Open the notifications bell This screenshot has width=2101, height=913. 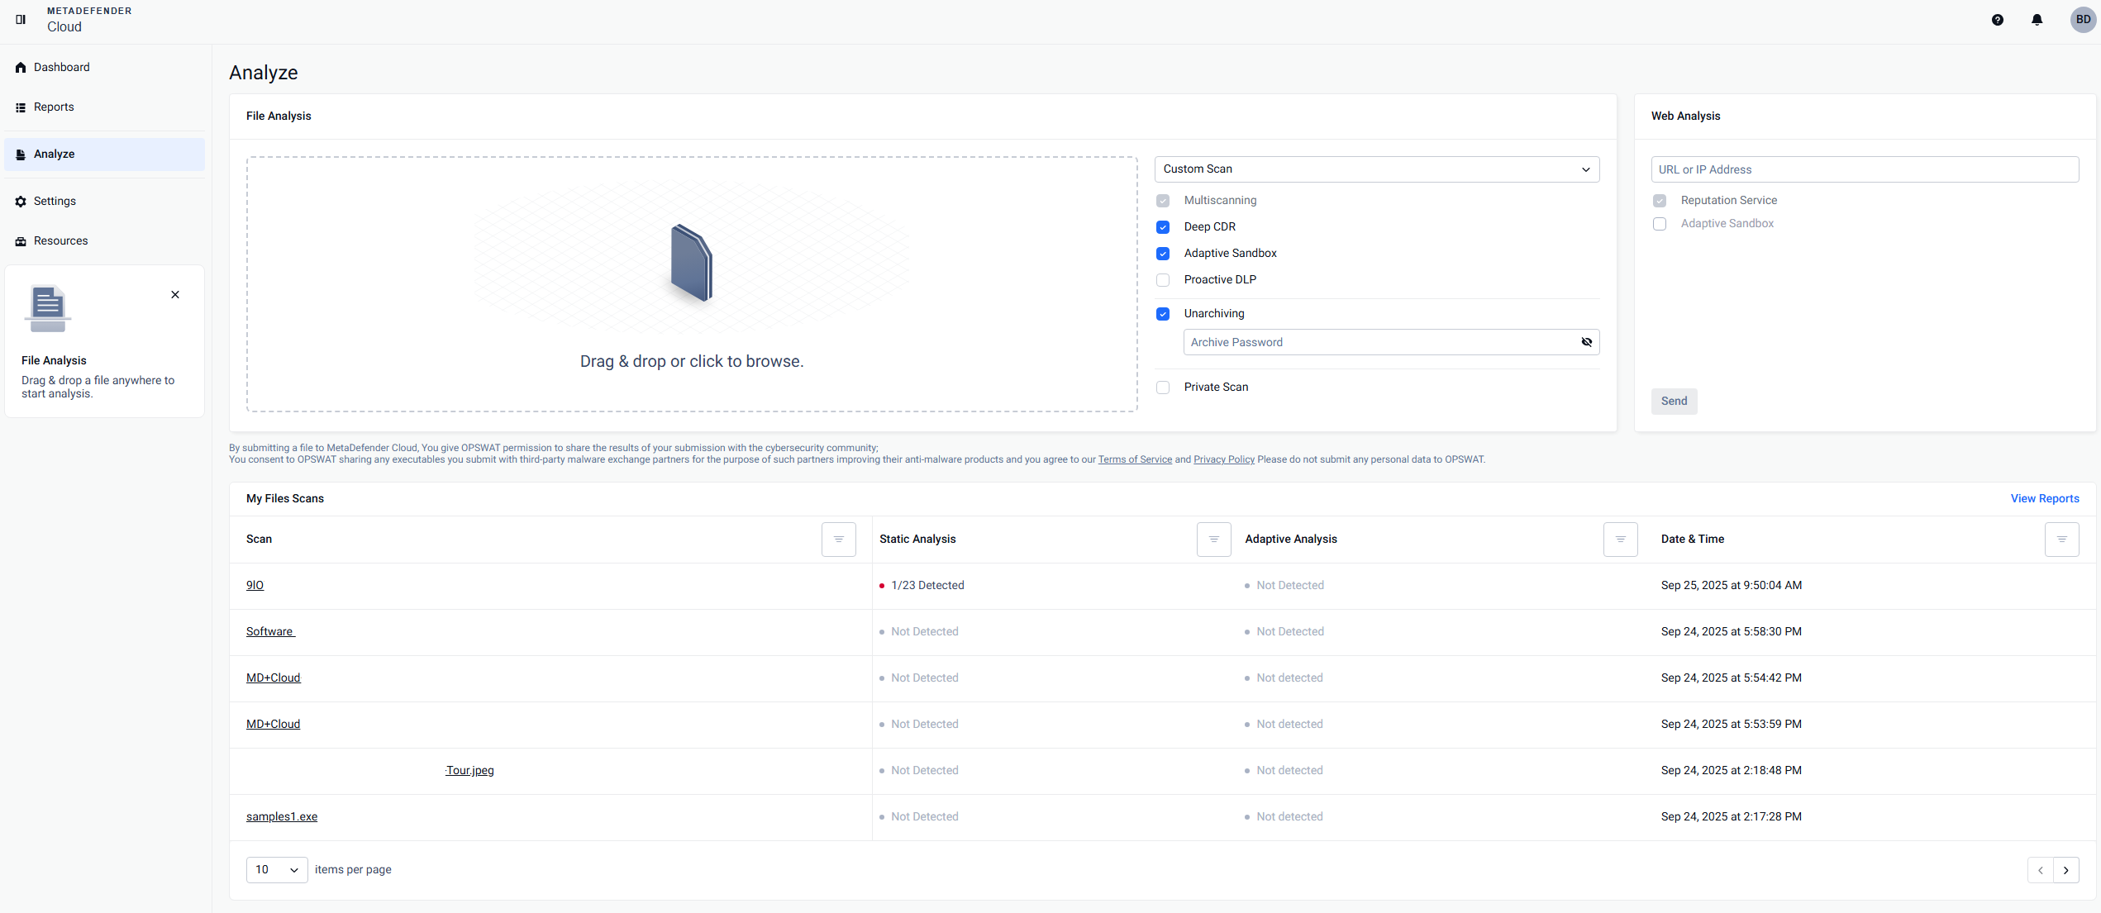2037,20
